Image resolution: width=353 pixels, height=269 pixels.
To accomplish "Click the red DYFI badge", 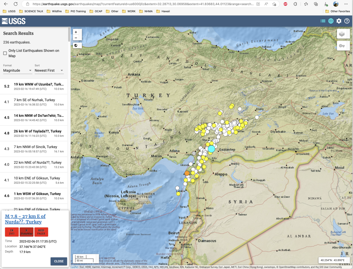I will (12, 232).
